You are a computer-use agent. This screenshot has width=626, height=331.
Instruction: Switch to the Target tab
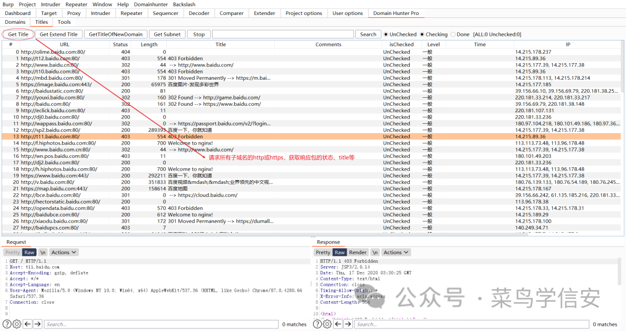[49, 13]
